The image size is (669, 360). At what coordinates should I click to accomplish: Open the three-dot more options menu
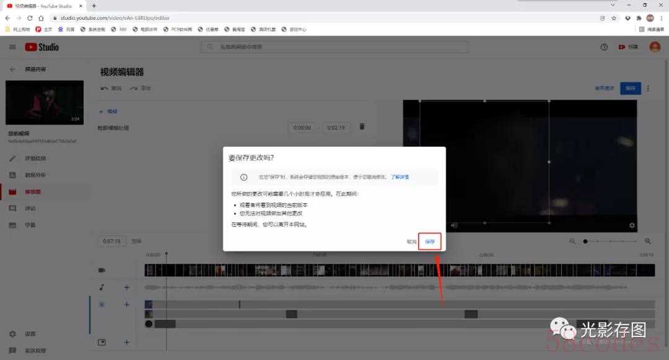pyautogui.click(x=649, y=89)
